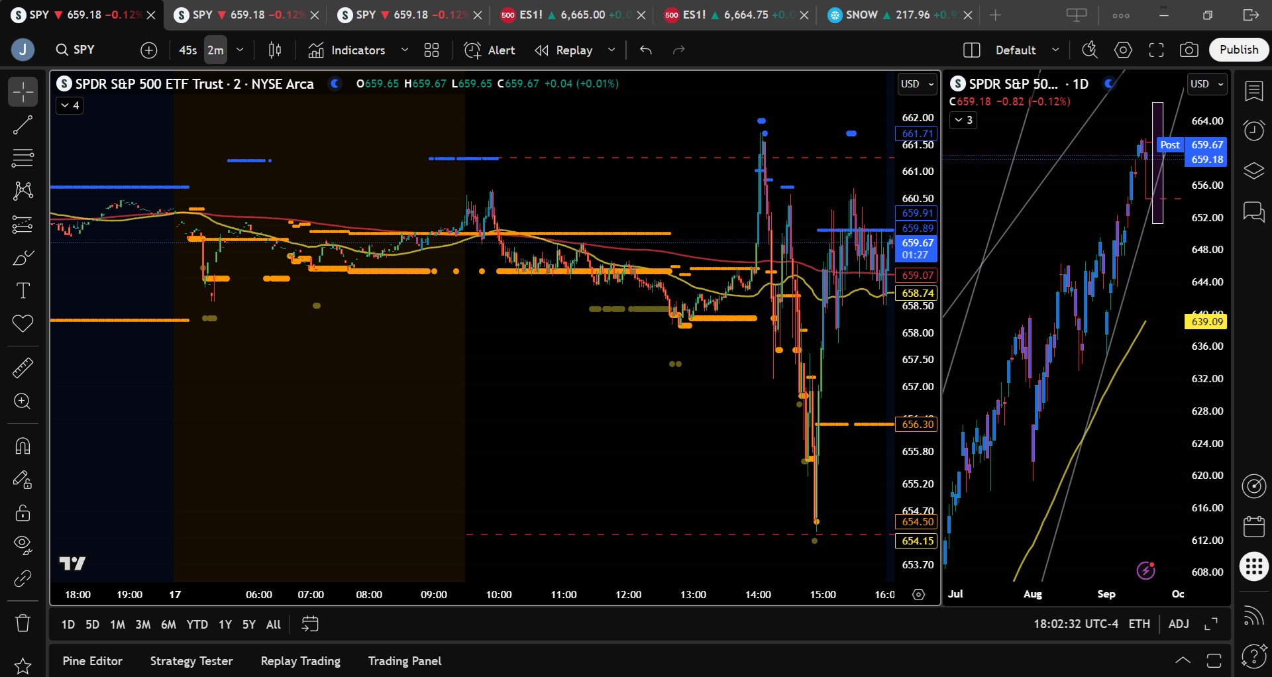The image size is (1272, 677).
Task: Remove objects with the trash icon
Action: click(x=23, y=623)
